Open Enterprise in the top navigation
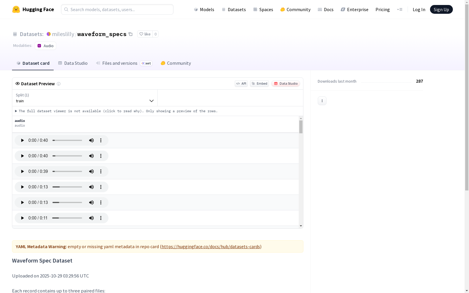 354,9
